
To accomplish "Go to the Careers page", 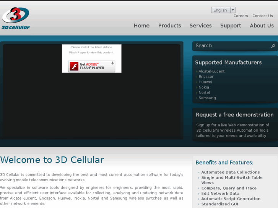I will click(241, 16).
